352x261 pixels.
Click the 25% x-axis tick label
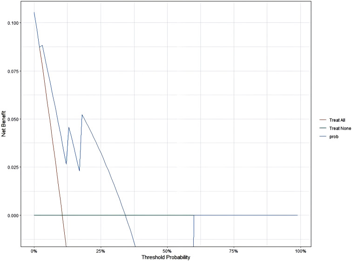pyautogui.click(x=101, y=251)
